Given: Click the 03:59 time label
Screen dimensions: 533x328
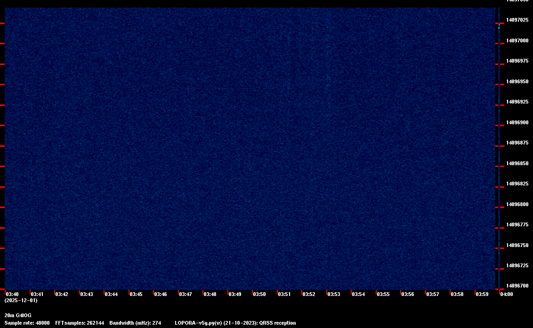Looking at the screenshot, I should [x=482, y=294].
